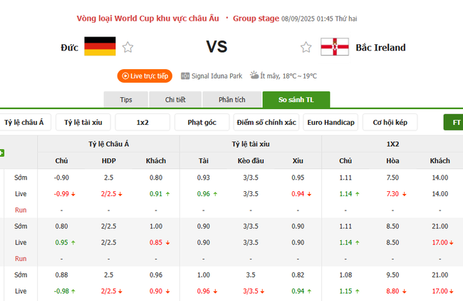
Task: Select the Phạt góc filter
Action: pyautogui.click(x=202, y=123)
